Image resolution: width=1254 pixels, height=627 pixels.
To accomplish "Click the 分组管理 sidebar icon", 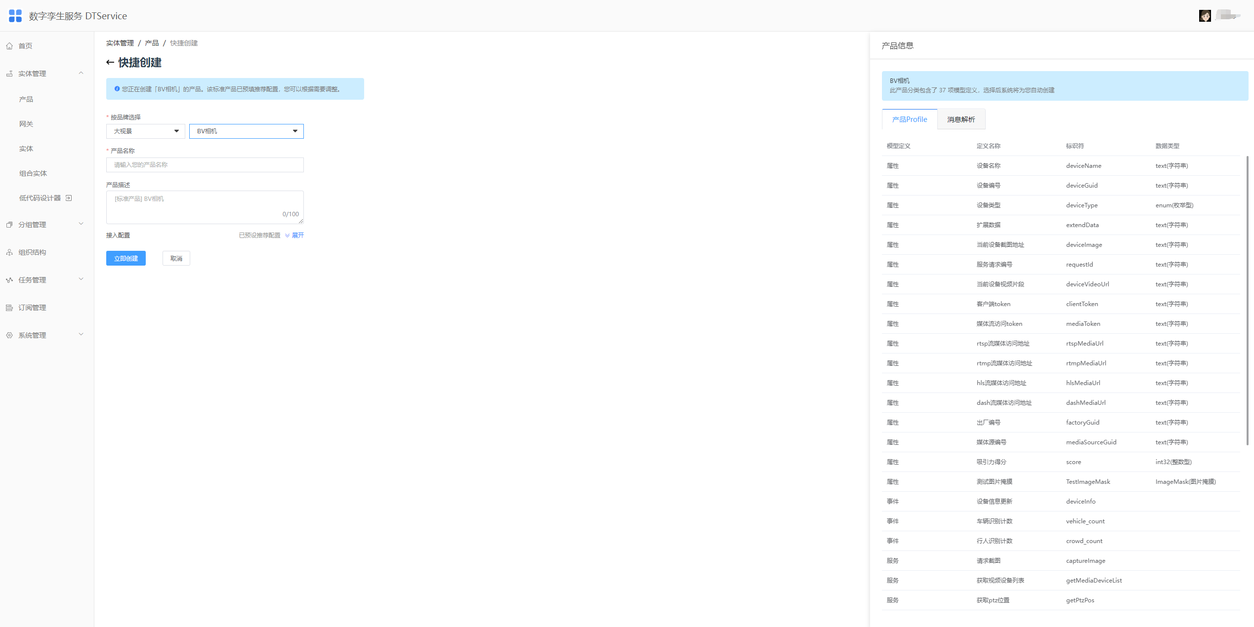I will [9, 225].
